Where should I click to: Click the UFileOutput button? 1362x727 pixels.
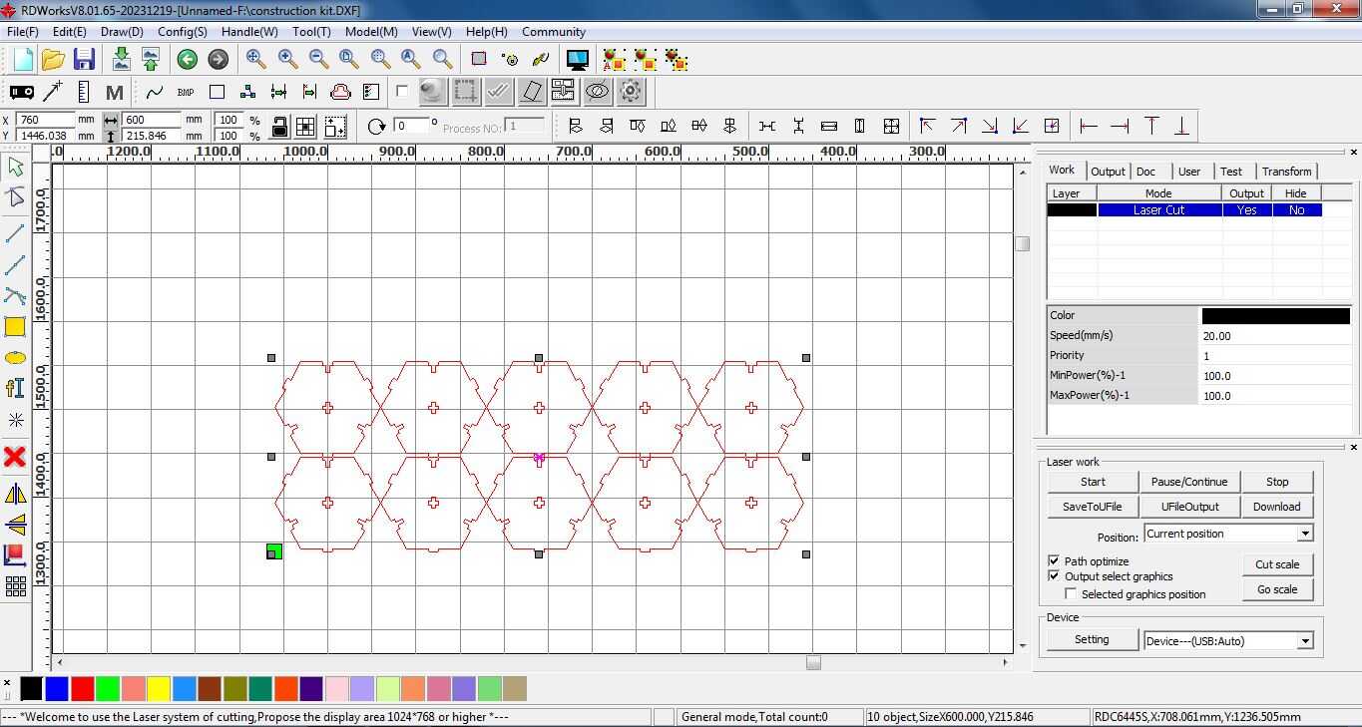pos(1188,507)
